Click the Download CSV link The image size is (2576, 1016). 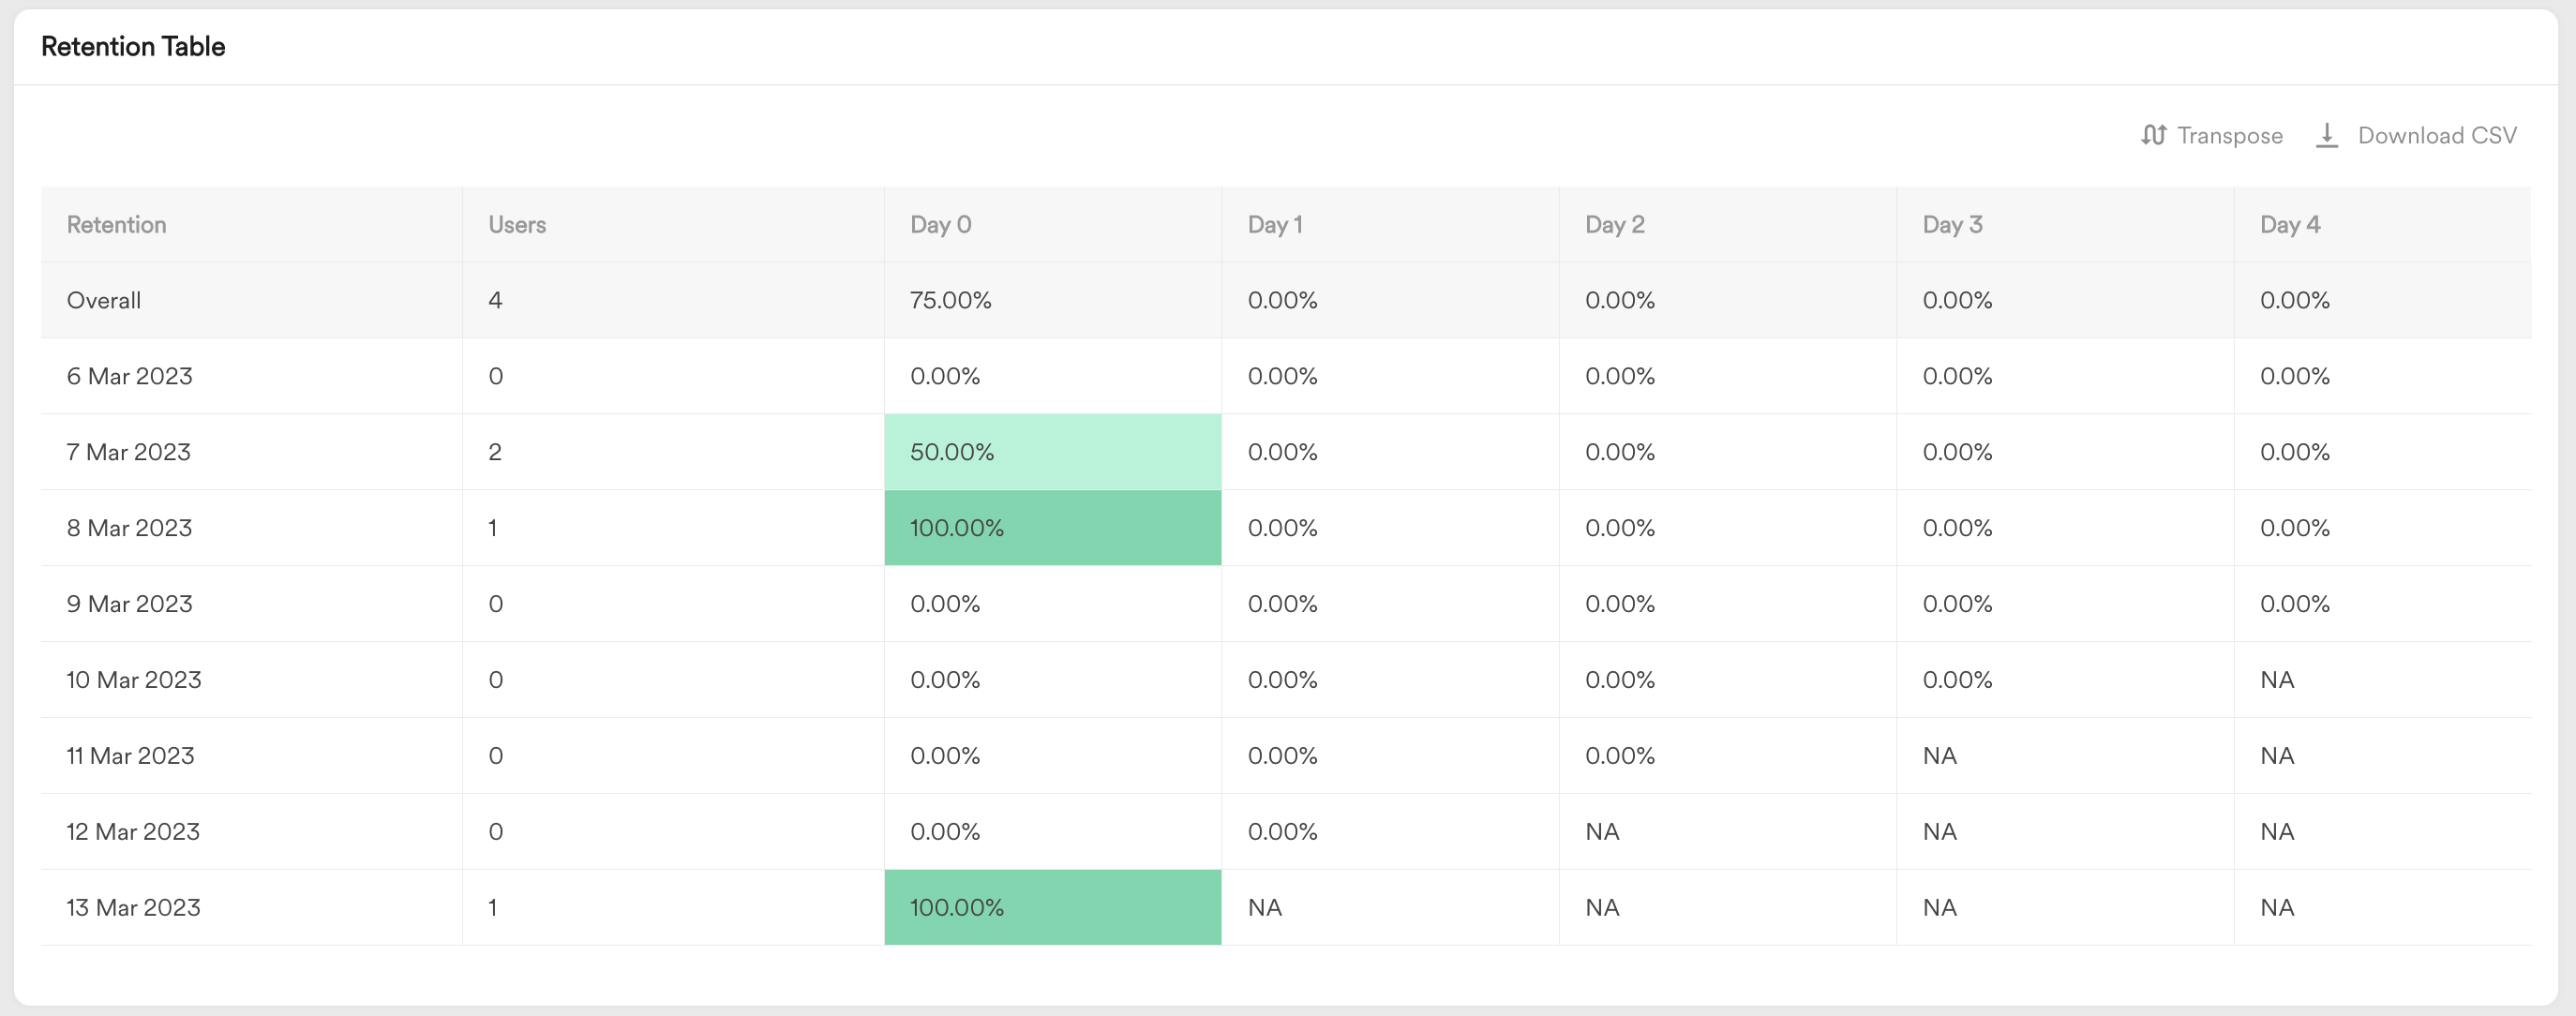pos(2436,135)
